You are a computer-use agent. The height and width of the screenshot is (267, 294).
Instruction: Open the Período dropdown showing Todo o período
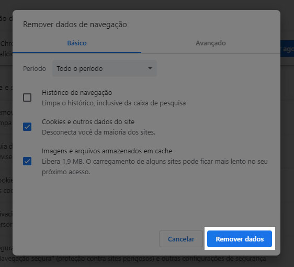[x=105, y=68]
